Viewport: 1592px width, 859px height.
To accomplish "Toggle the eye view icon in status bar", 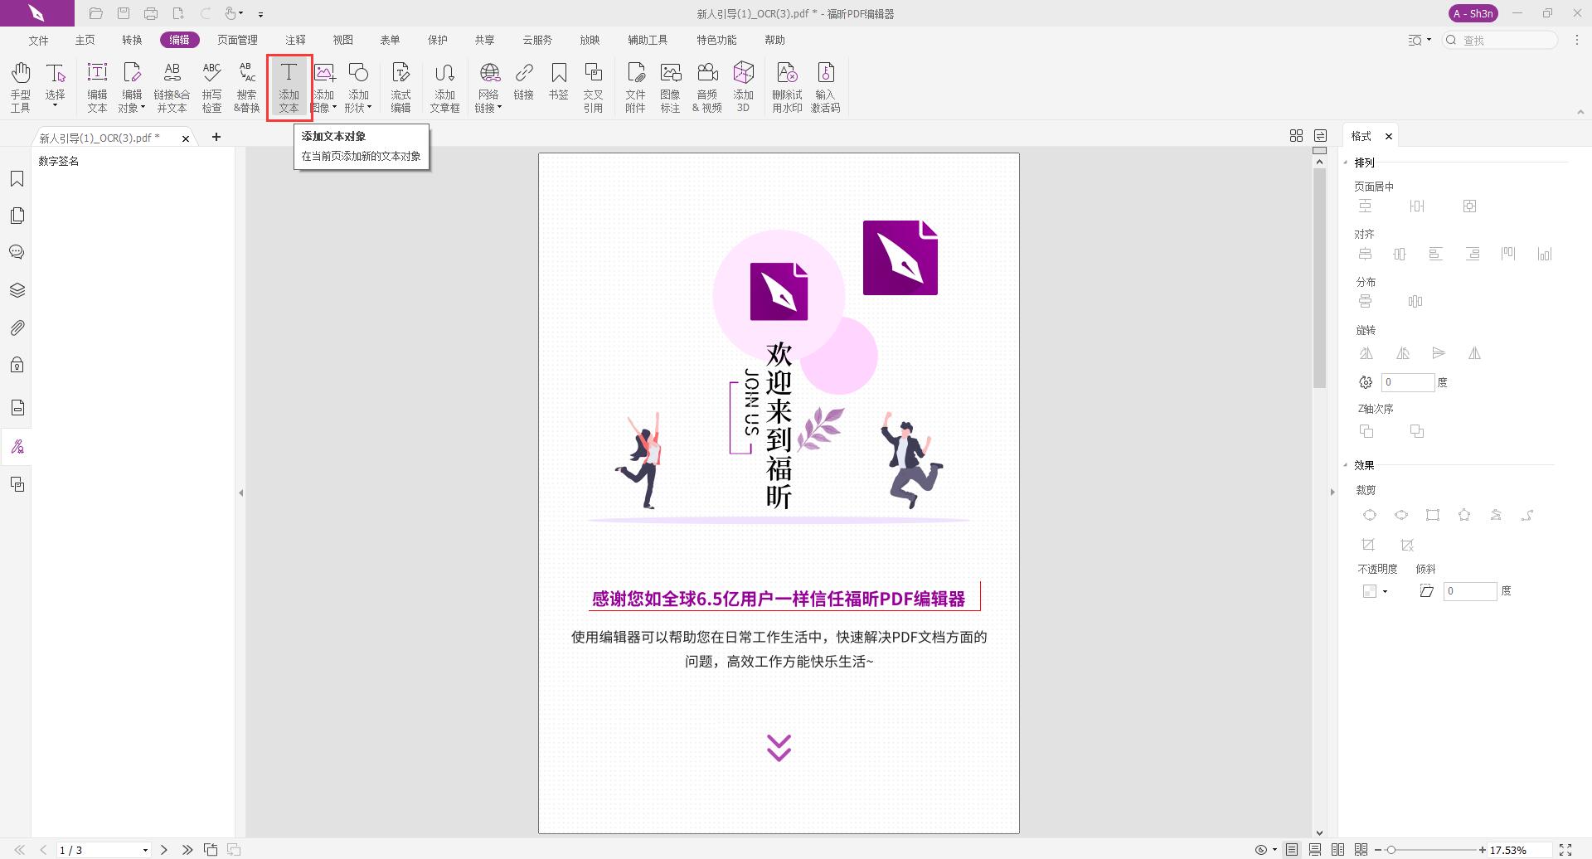I will [1260, 849].
